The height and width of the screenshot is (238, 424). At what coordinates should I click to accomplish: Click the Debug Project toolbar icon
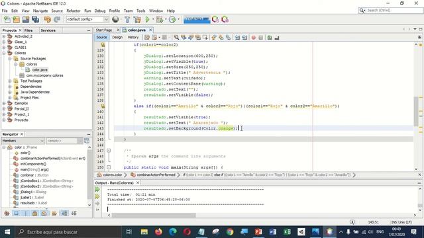pyautogui.click(x=160, y=19)
